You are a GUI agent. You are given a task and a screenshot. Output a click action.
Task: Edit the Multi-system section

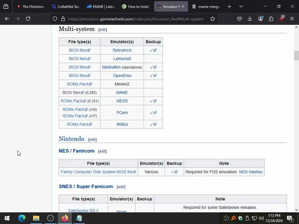(x=102, y=30)
